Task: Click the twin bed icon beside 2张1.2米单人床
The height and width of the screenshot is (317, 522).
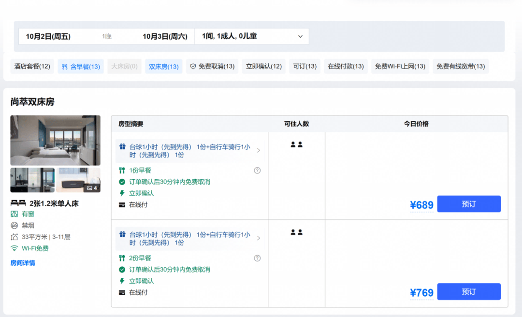Action: click(x=18, y=203)
